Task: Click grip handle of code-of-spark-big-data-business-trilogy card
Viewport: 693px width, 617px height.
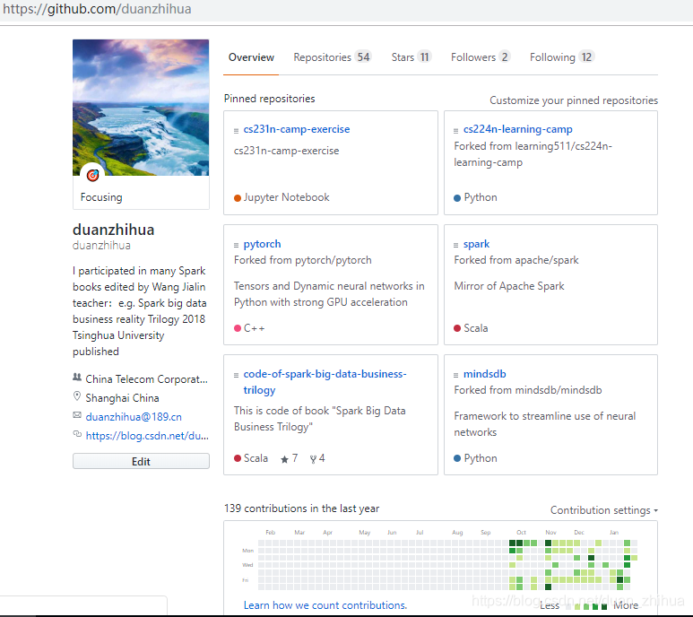Action: 236,375
